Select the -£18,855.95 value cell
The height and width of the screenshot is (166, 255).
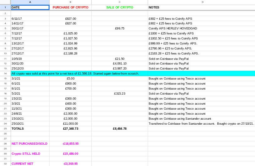(71, 143)
